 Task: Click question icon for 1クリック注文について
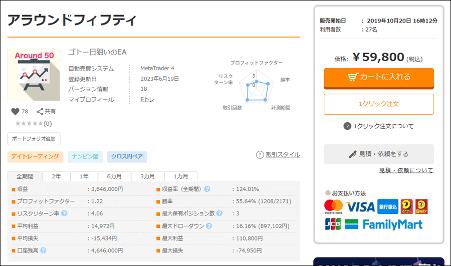point(347,126)
